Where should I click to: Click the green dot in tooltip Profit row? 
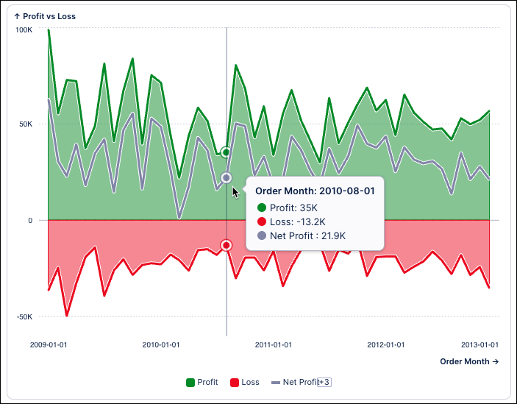pyautogui.click(x=262, y=208)
